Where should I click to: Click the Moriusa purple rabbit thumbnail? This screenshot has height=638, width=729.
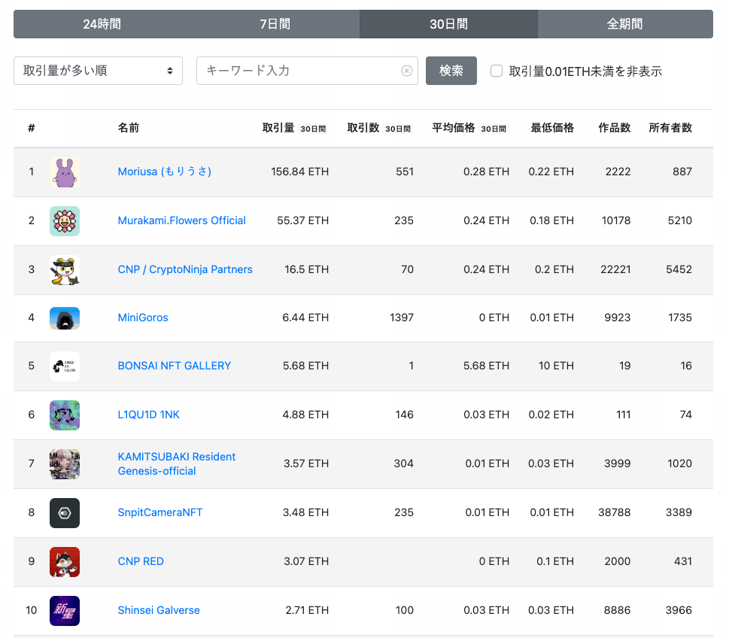[x=65, y=172]
